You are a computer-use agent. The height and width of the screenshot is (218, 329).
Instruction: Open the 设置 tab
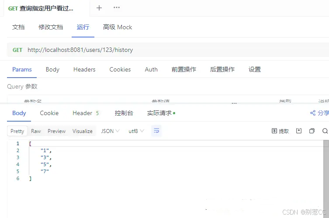[255, 69]
